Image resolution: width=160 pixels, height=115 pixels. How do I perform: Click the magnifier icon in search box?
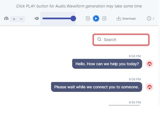pyautogui.click(x=99, y=39)
